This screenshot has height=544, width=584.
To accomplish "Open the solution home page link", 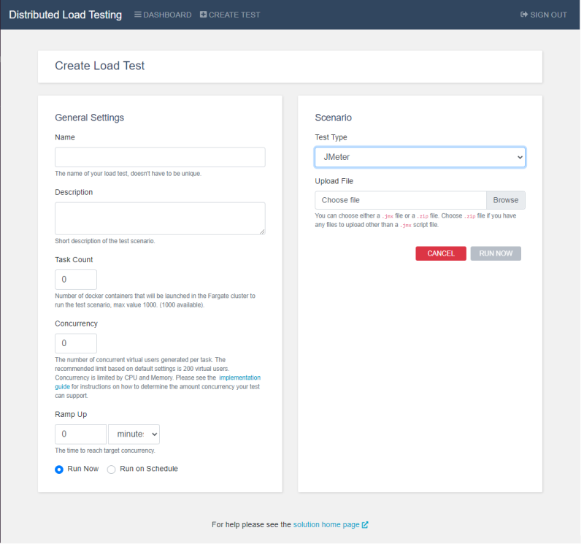I will 326,525.
